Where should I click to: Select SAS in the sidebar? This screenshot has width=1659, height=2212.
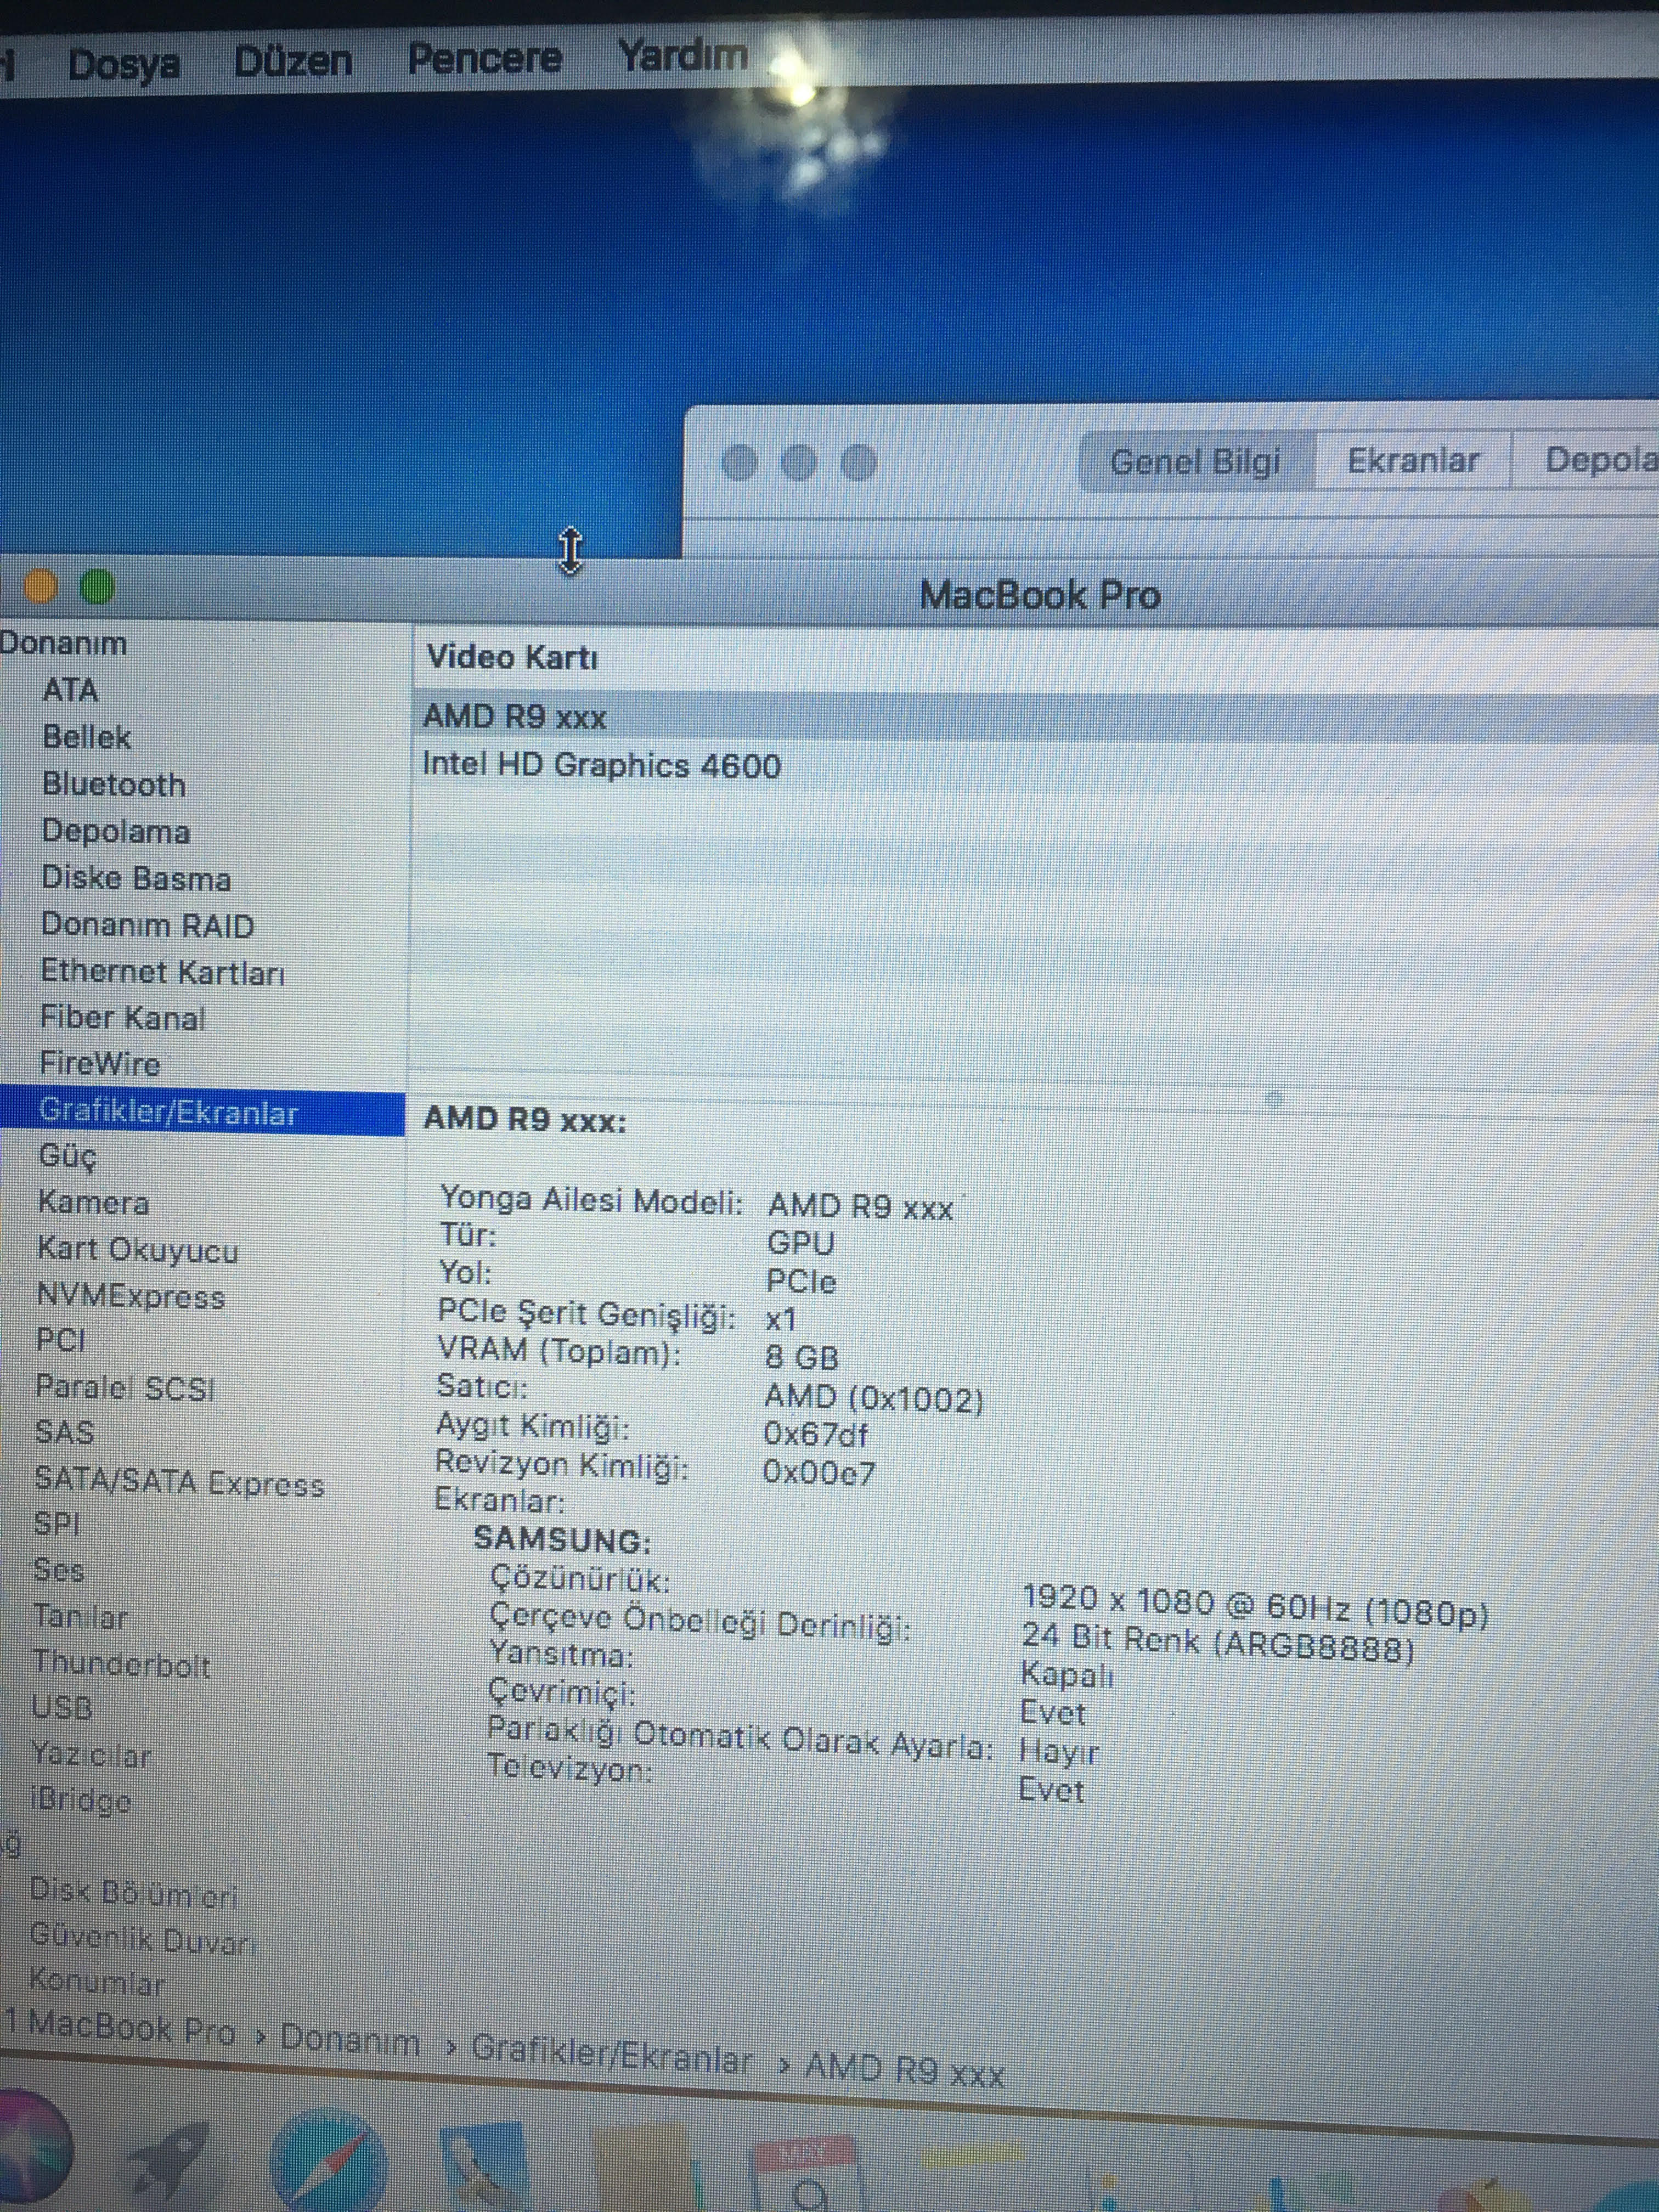click(64, 1432)
